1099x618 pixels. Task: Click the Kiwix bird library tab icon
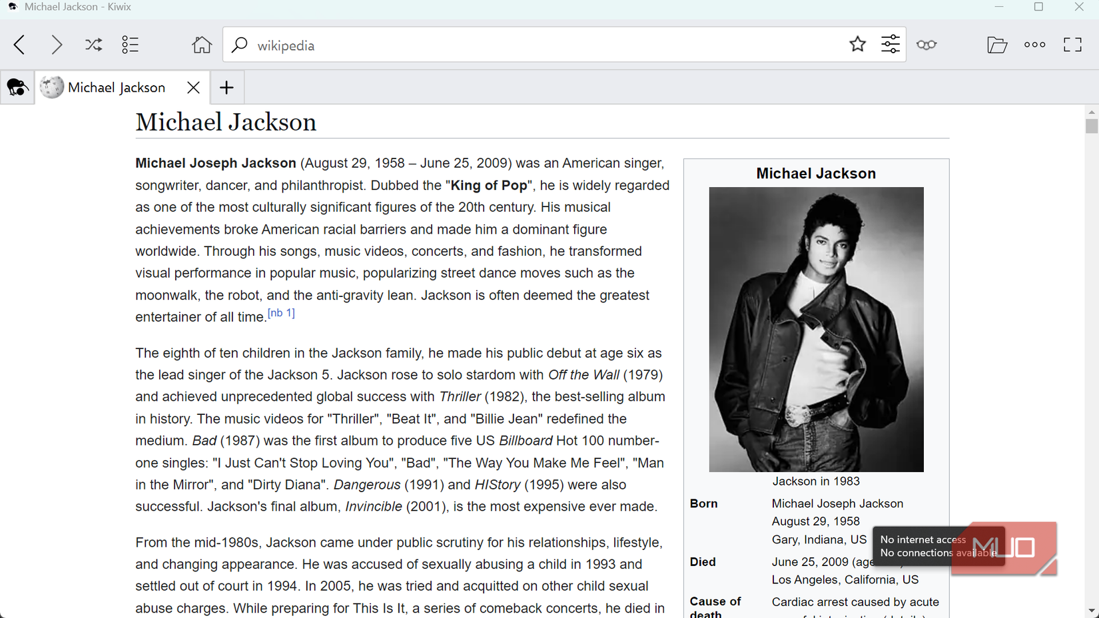[17, 87]
